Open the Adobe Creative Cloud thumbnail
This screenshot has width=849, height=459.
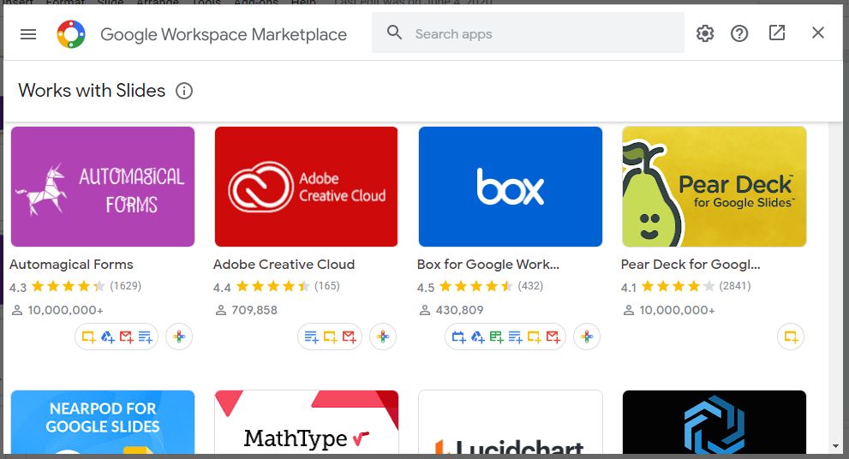coord(307,187)
